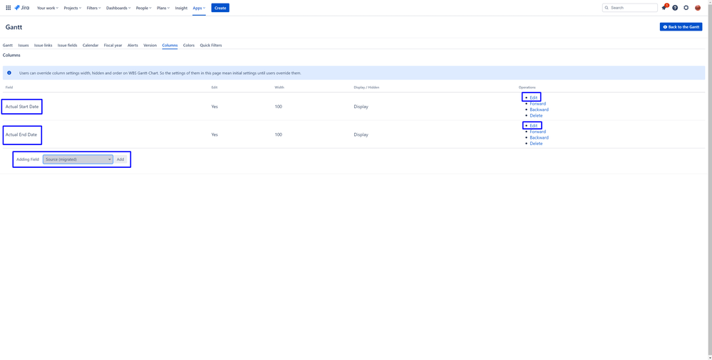712x360 pixels.
Task: Expand Apps menu
Action: coord(199,8)
